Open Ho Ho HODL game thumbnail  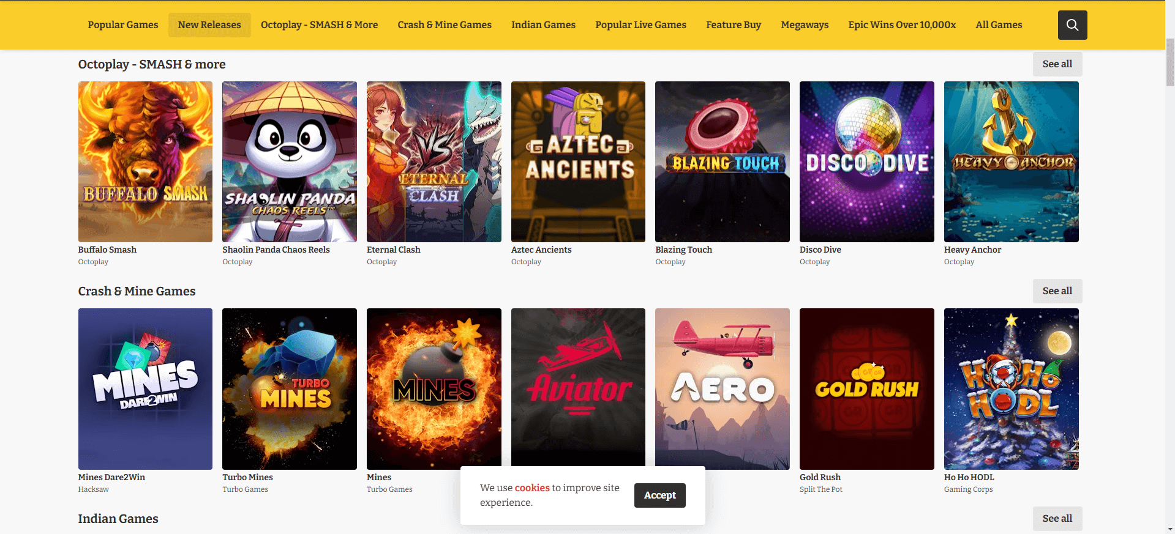pos(1012,389)
